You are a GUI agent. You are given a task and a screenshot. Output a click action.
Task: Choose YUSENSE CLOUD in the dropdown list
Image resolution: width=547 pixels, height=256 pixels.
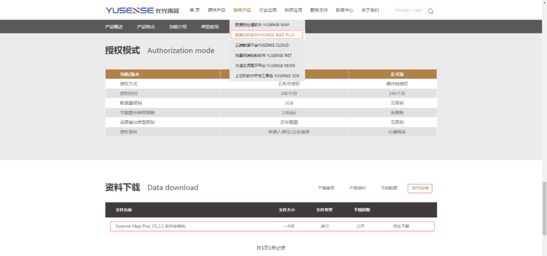point(262,45)
